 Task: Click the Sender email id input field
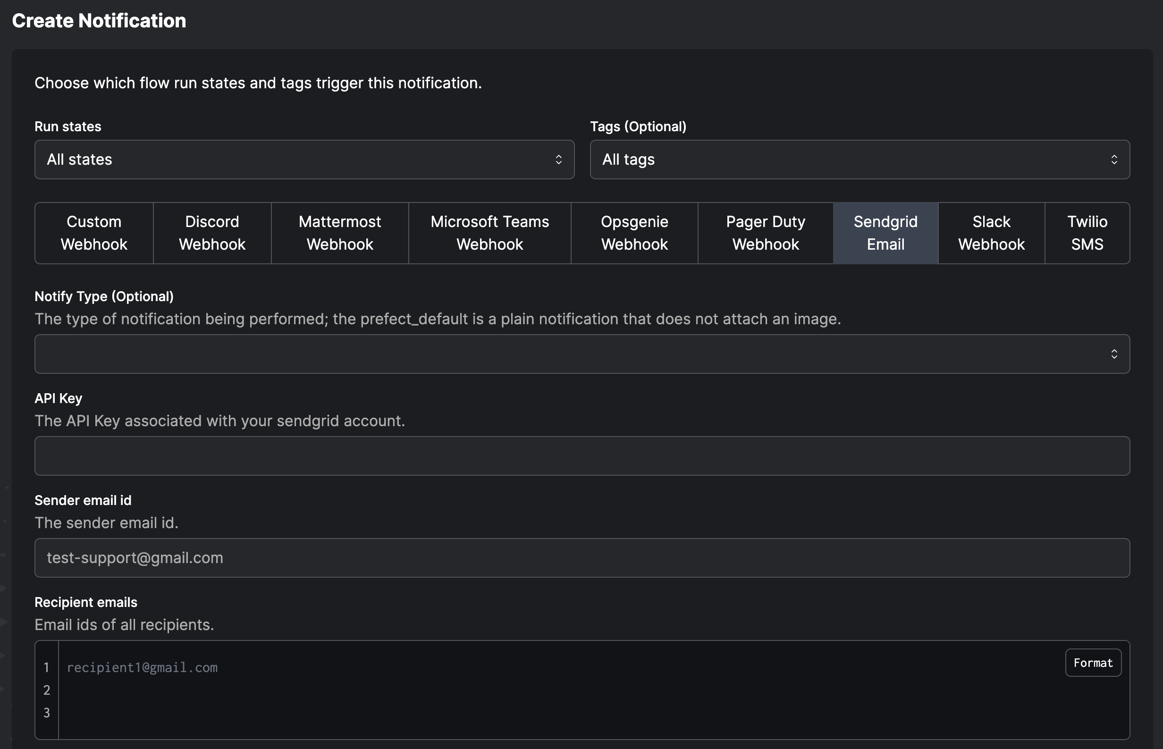582,557
